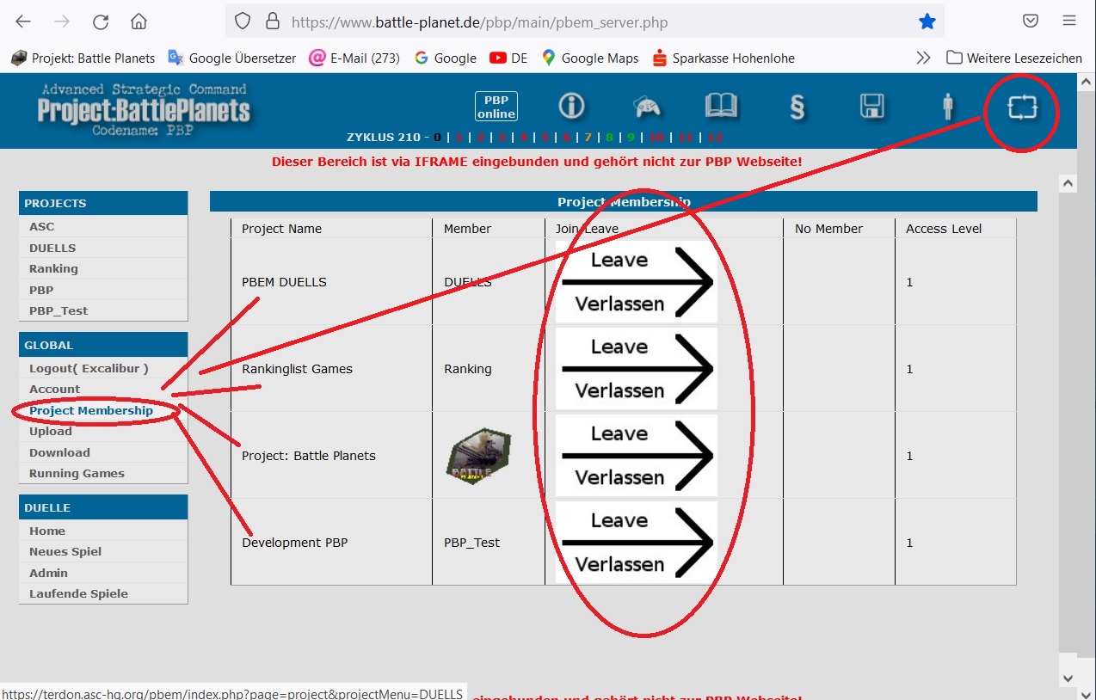Click the paragraph section symbol icon
This screenshot has height=700, width=1096.
pyautogui.click(x=797, y=107)
